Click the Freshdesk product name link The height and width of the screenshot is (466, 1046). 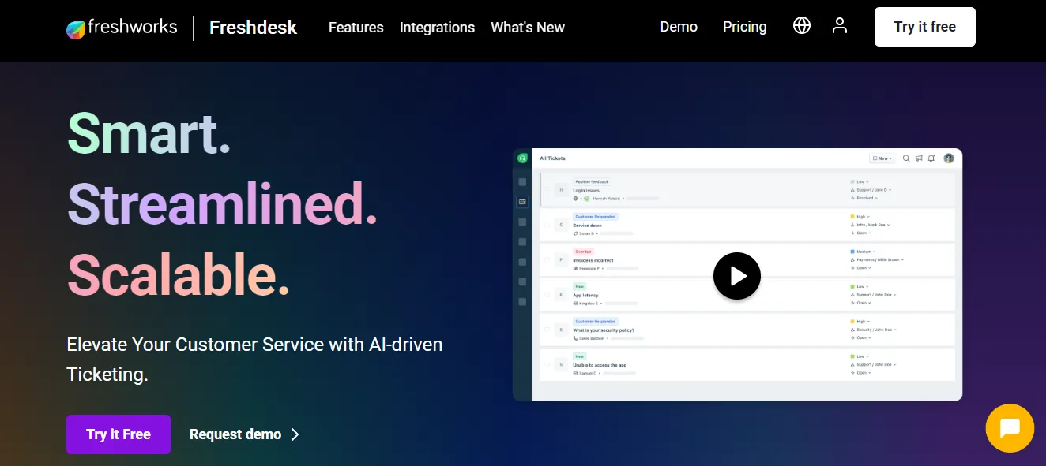(253, 28)
